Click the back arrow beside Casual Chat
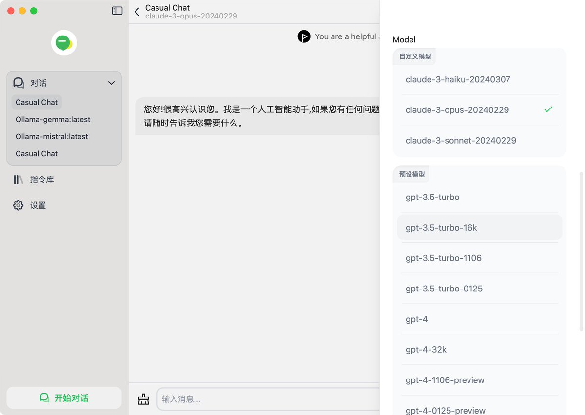585x415 pixels. [x=137, y=12]
